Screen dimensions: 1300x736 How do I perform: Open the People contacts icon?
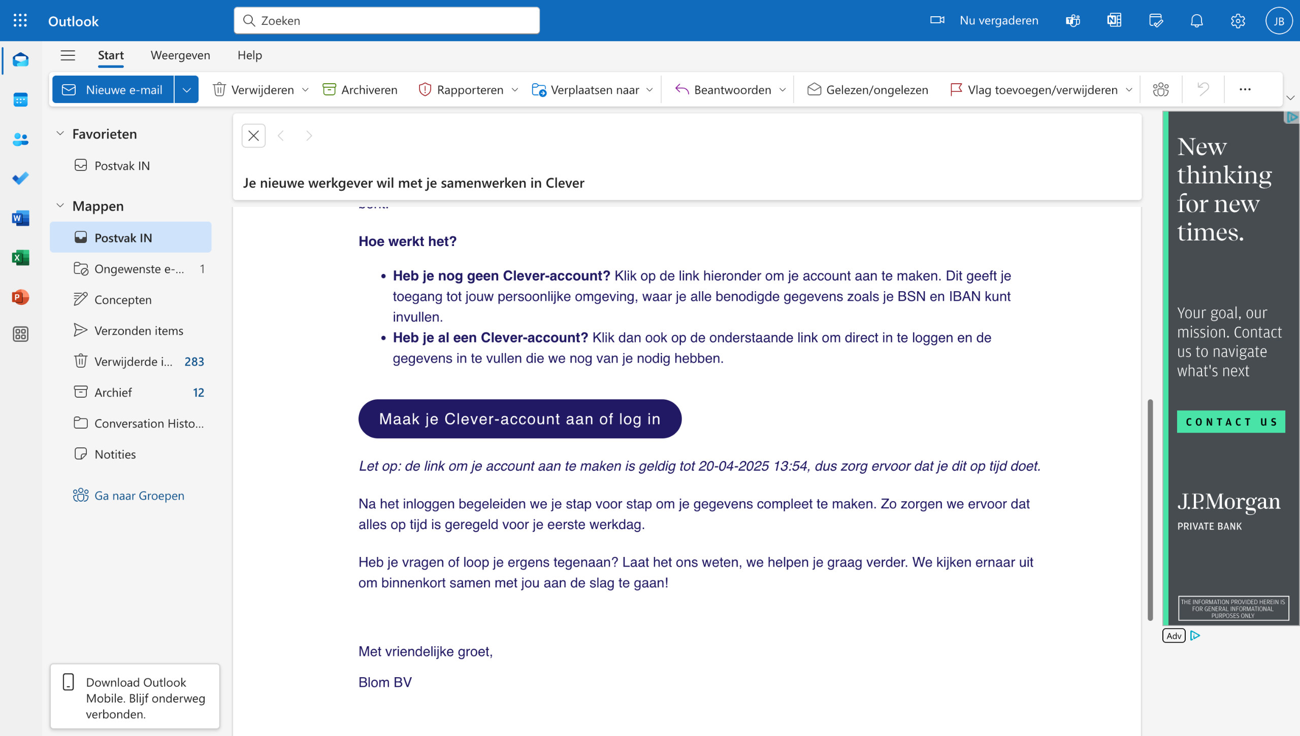tap(20, 139)
